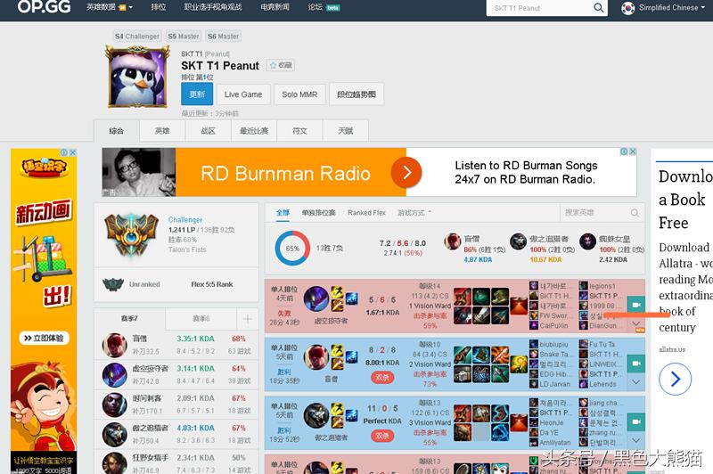This screenshot has width=713, height=474.
Task: Click the penguin profile avatar
Action: pyautogui.click(x=137, y=76)
